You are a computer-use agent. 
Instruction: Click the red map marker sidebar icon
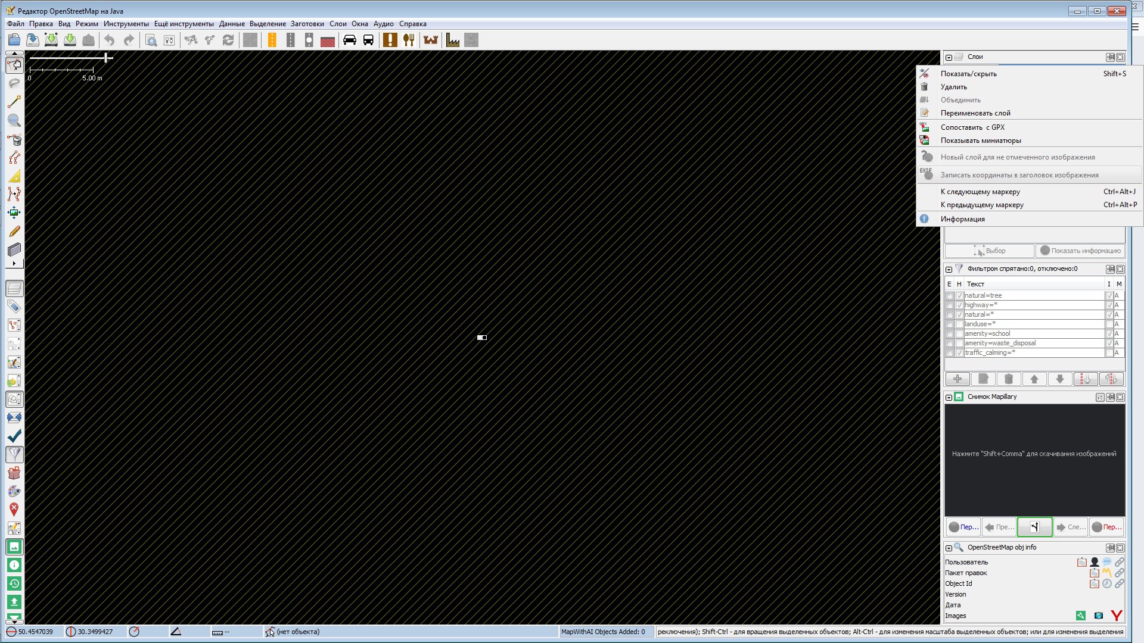(14, 510)
